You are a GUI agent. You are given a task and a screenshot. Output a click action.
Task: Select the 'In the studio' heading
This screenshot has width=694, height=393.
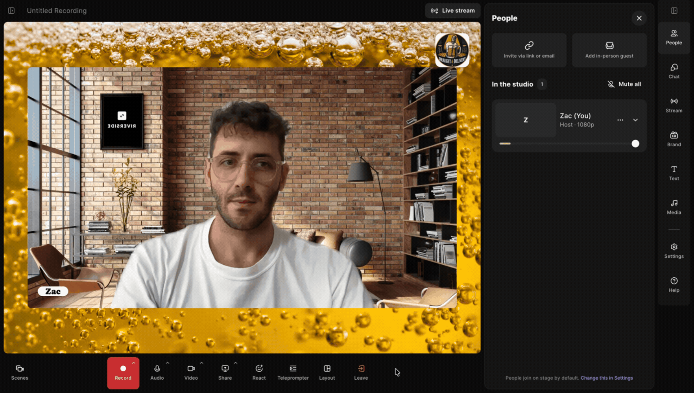pyautogui.click(x=512, y=84)
